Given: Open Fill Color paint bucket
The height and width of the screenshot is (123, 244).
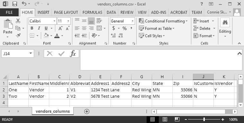Looking at the screenshot, I should pos(46,36).
